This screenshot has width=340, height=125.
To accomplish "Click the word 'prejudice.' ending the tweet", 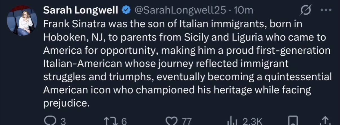I will (67, 104).
